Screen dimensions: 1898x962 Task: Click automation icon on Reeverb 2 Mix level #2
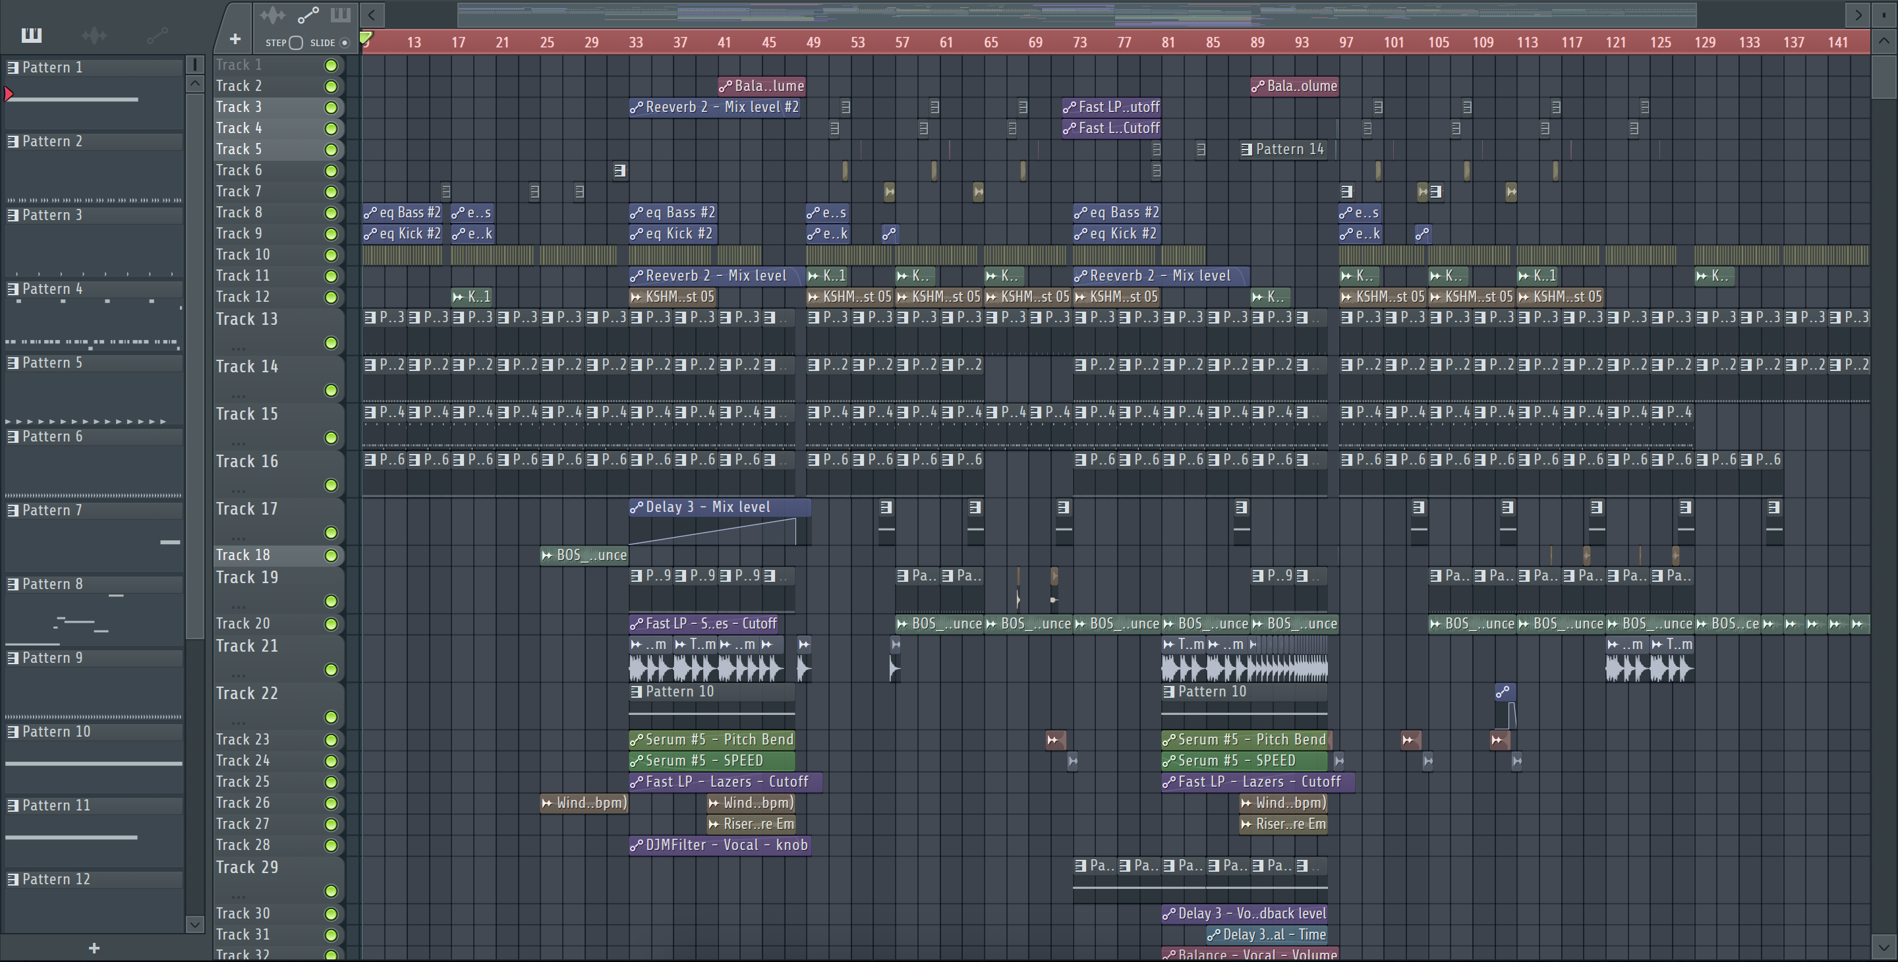[637, 107]
